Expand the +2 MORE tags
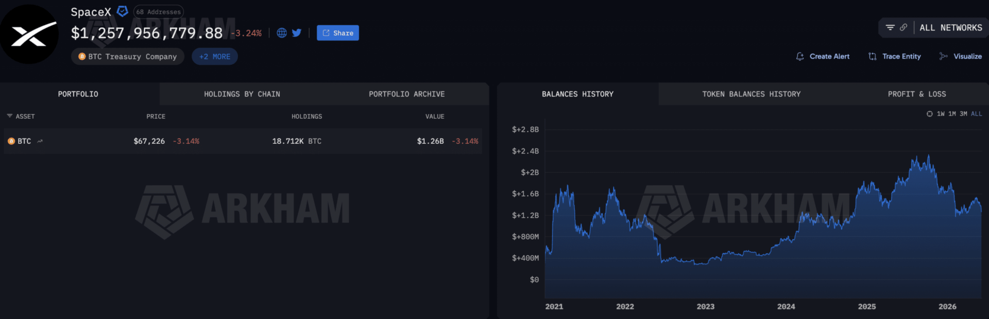The width and height of the screenshot is (989, 319). coord(215,57)
